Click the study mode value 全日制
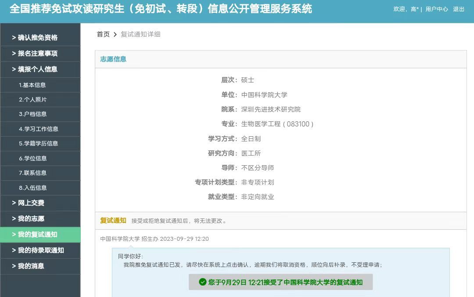Viewport: 474px width, 297px height. [x=251, y=139]
